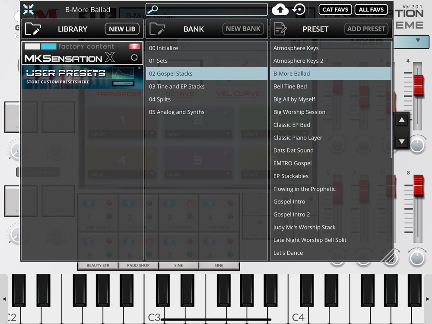Load the EP Stackables preset
The height and width of the screenshot is (324, 432).
click(330, 176)
